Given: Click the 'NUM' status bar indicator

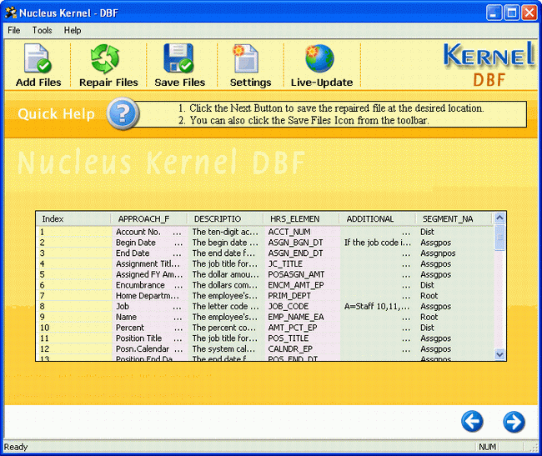Looking at the screenshot, I should tap(488, 447).
